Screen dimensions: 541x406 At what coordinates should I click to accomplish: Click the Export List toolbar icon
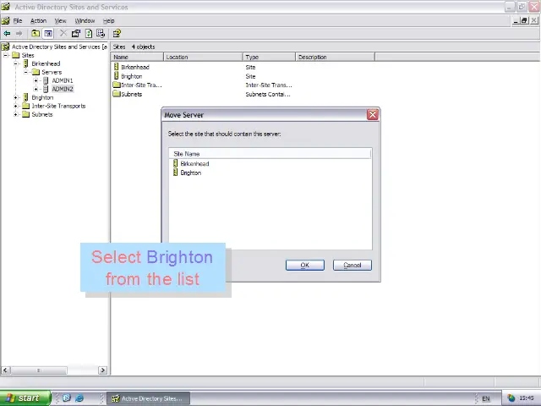pos(101,34)
